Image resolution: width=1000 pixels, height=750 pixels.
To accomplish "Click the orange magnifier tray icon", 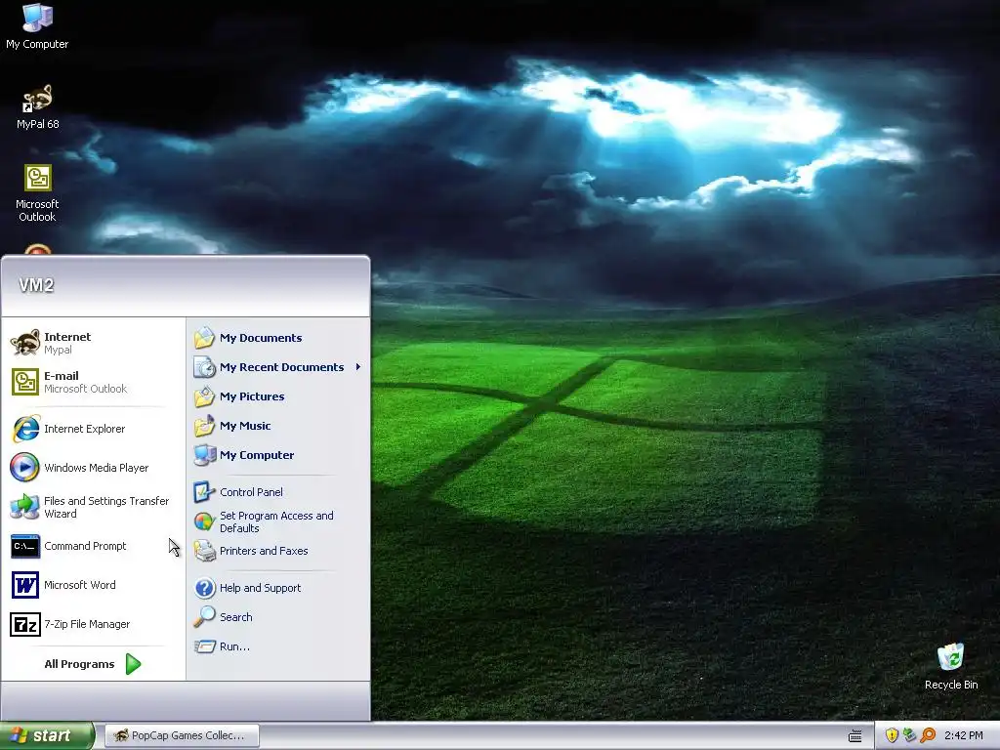I will pos(928,735).
